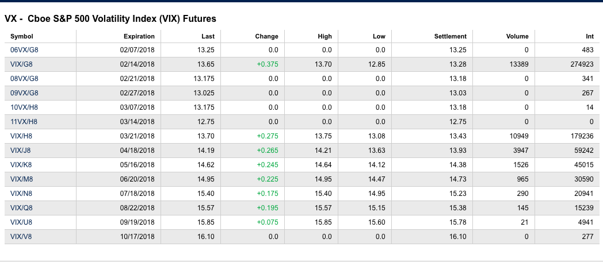Image resolution: width=603 pixels, height=262 pixels.
Task: Click the 11VX/H8 contract link
Action: [x=24, y=122]
